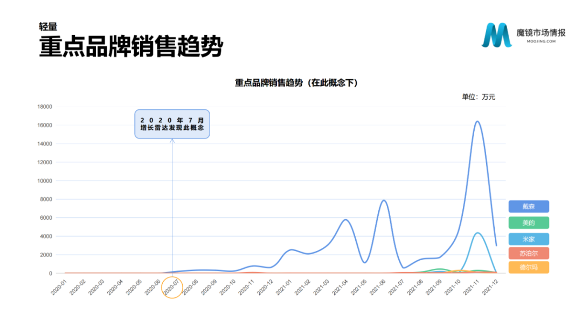
Task: Click the 2021-04 x-axis label
Action: click(x=340, y=287)
